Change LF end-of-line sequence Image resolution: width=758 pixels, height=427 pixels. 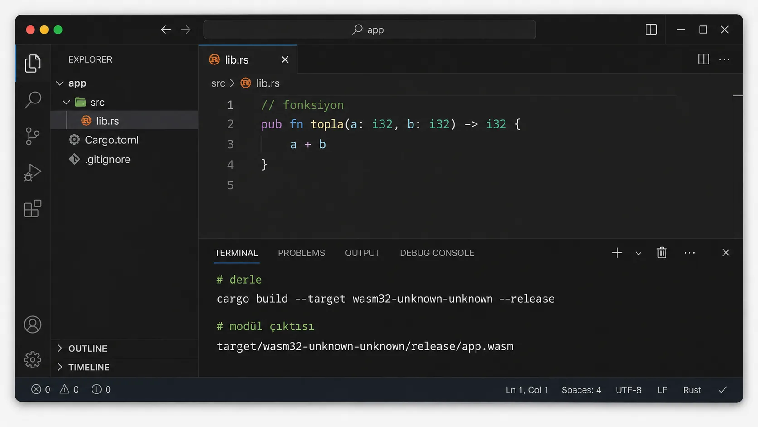[662, 390]
